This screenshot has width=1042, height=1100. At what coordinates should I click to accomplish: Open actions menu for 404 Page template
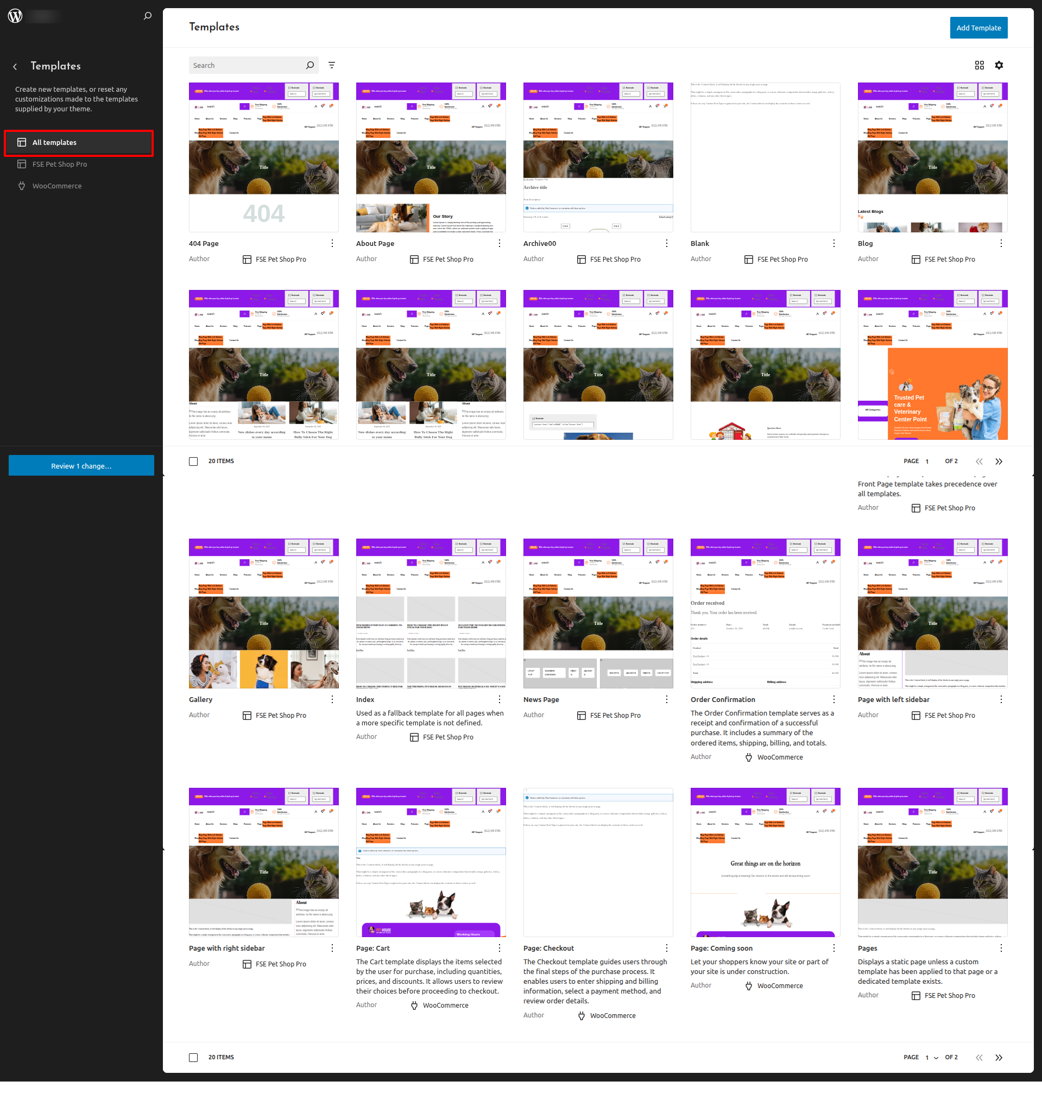(332, 243)
